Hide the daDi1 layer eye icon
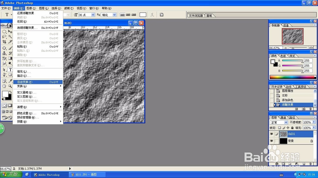The height and width of the screenshot is (178, 318). coord(271,134)
